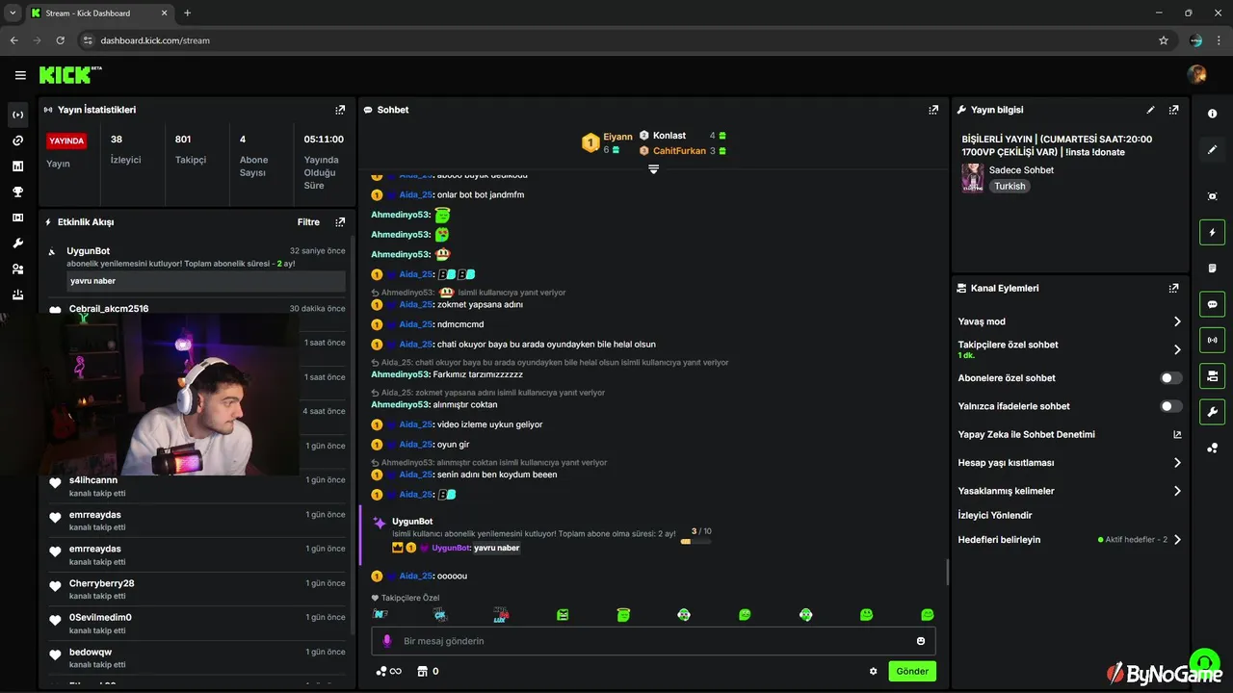
Task: Toggle Yalnızca ifadelerle sohbet switch
Action: [x=1171, y=406]
